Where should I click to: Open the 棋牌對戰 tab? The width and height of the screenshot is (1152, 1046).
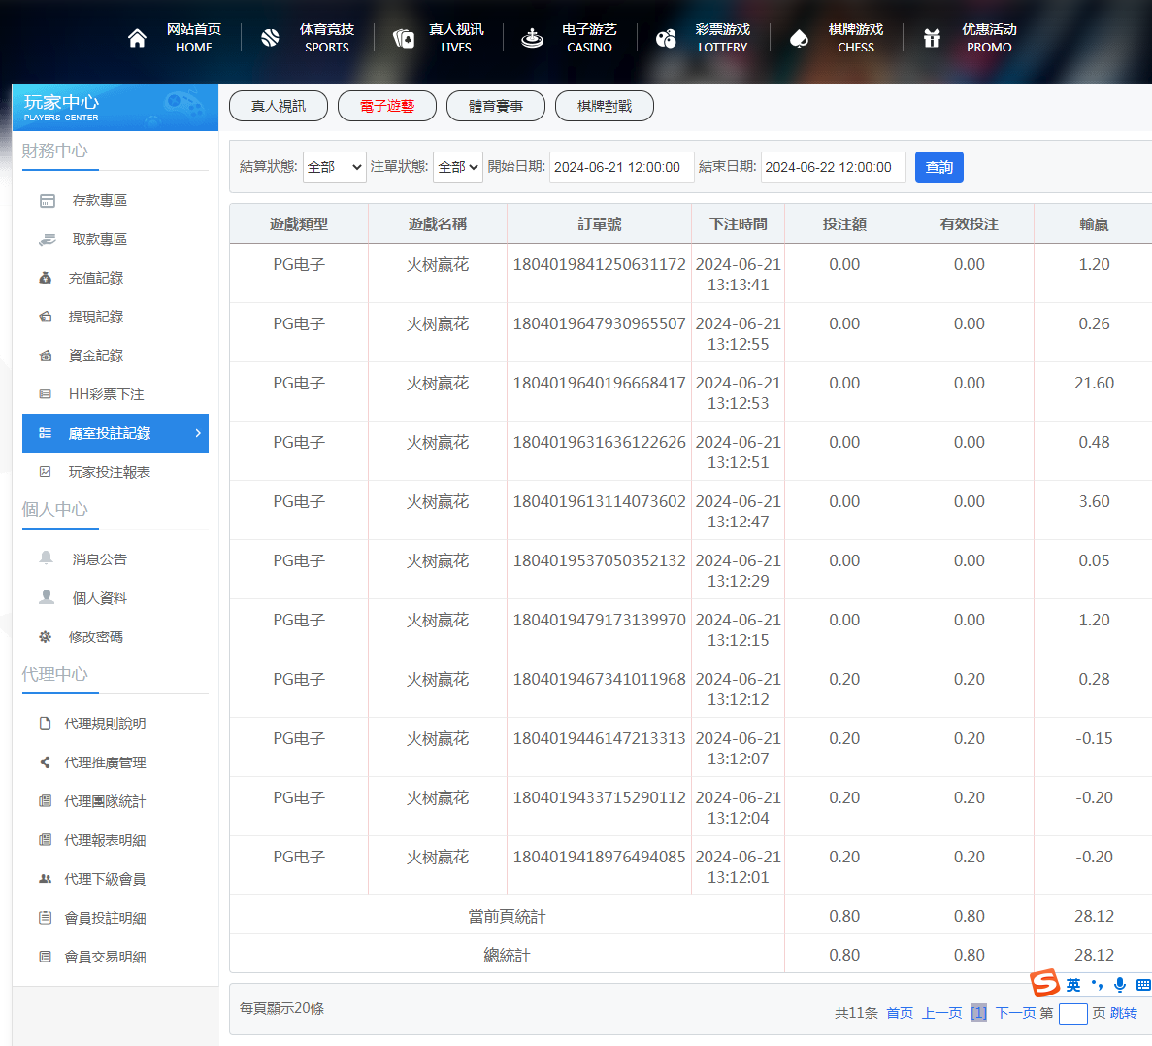coord(605,106)
